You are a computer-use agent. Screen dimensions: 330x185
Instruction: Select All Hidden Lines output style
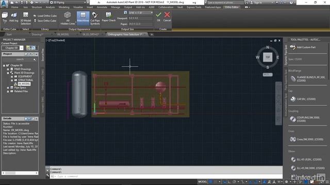(68, 18)
